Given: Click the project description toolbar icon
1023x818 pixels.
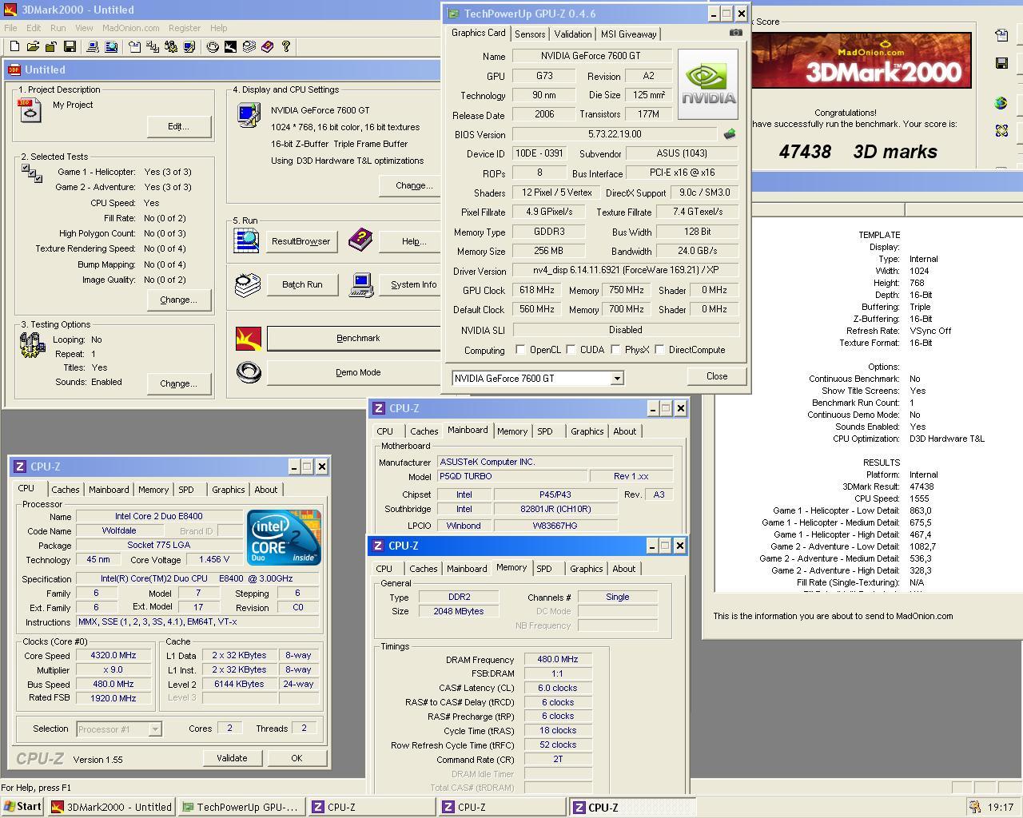Looking at the screenshot, I should [x=134, y=47].
